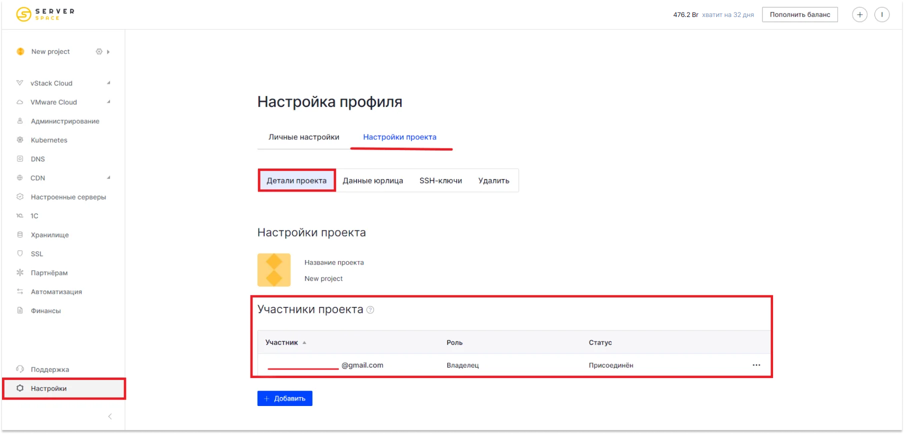Expand the VMware Cloud submenu arrow
The height and width of the screenshot is (434, 904).
pos(108,102)
